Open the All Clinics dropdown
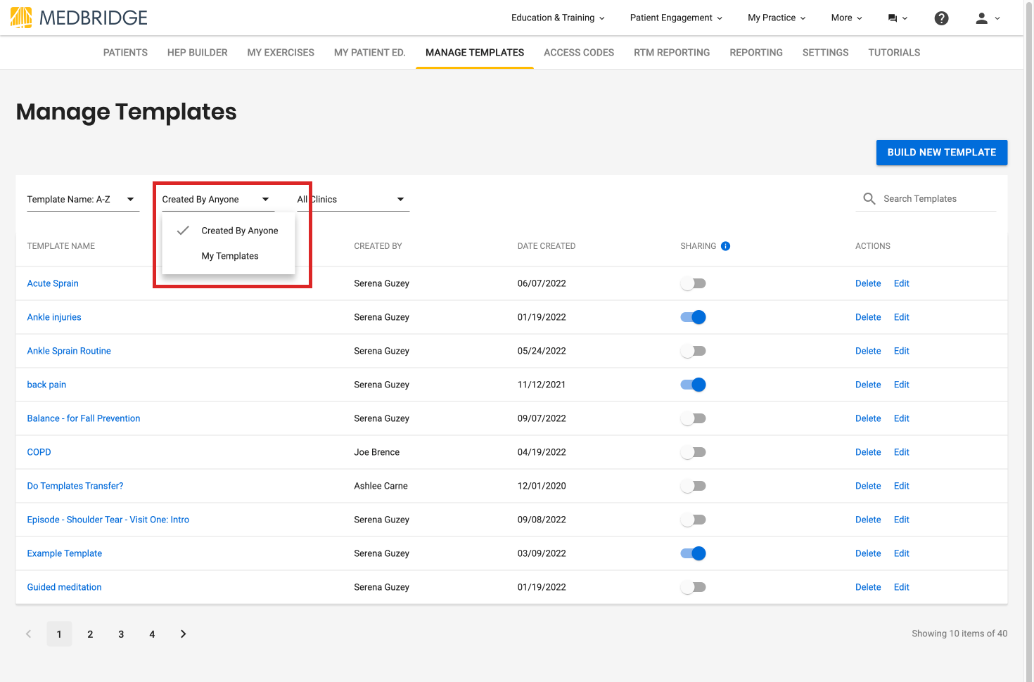This screenshot has width=1034, height=682. (x=353, y=200)
